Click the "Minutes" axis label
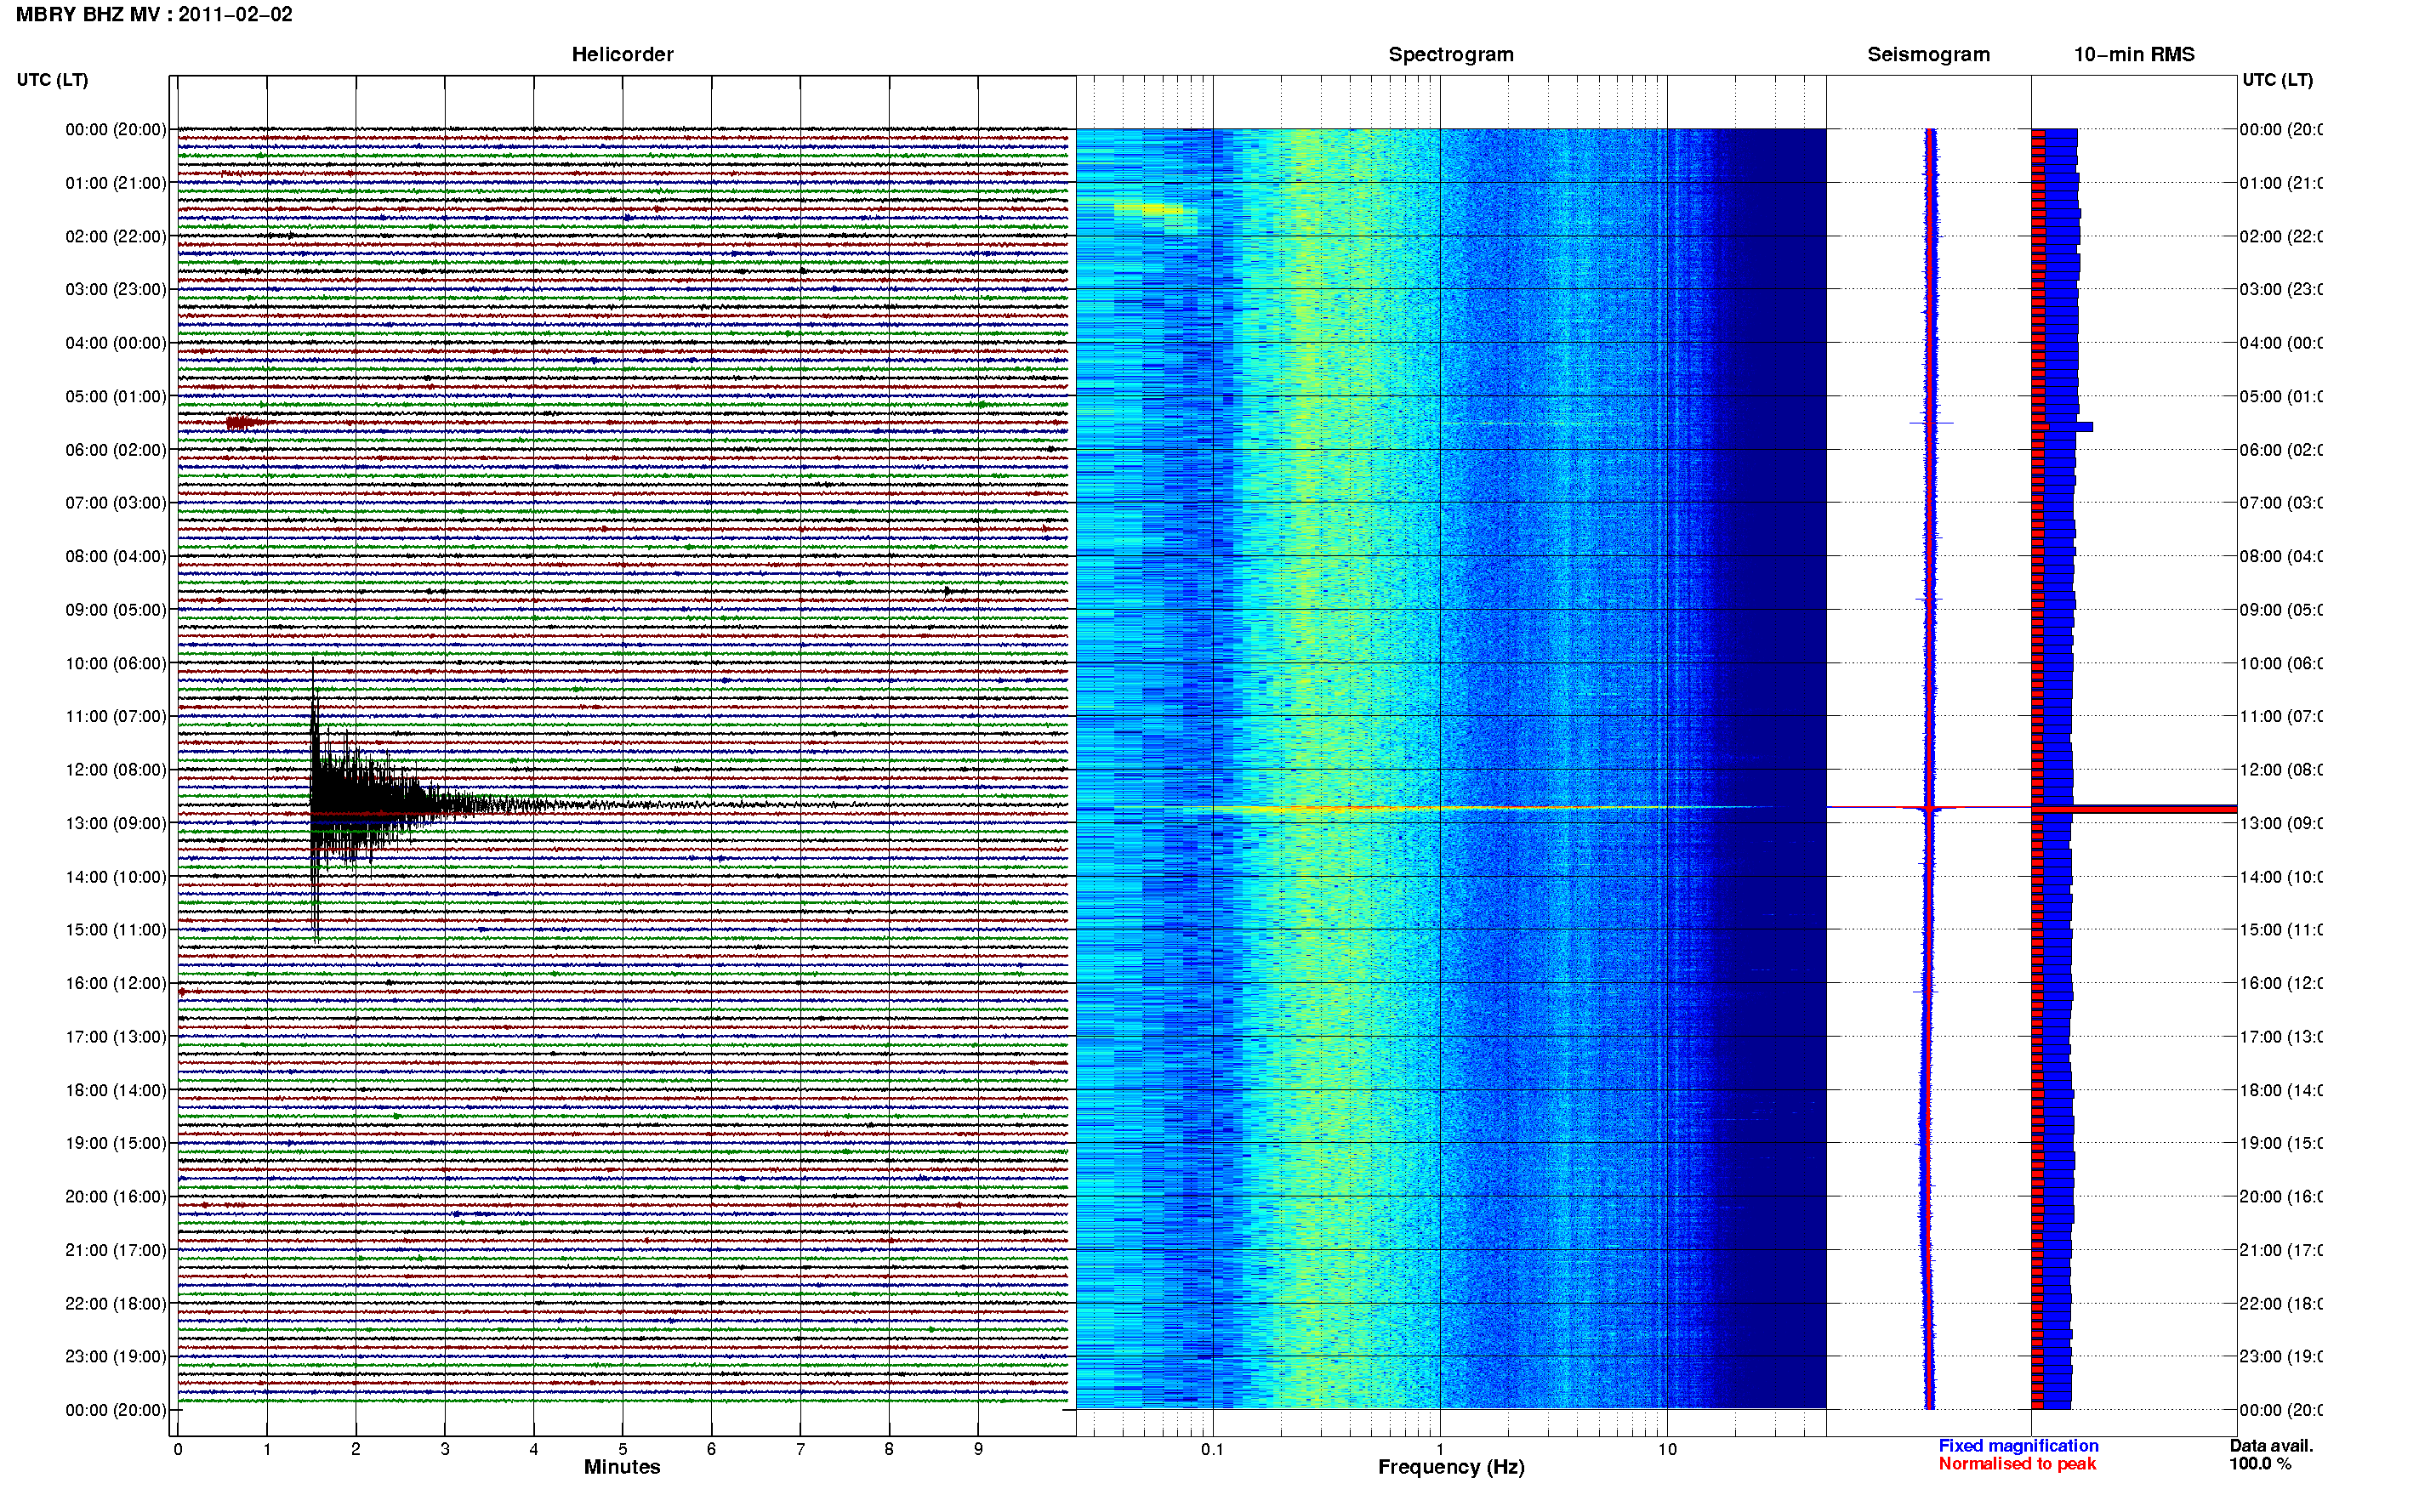 point(622,1466)
